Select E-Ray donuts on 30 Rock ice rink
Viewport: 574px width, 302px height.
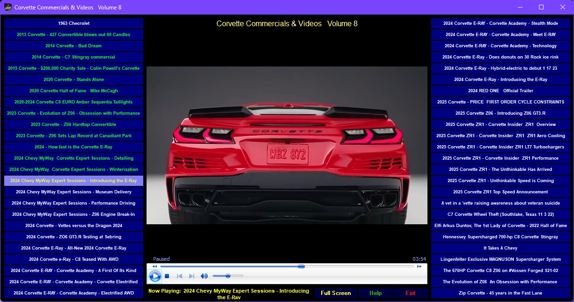coord(500,57)
